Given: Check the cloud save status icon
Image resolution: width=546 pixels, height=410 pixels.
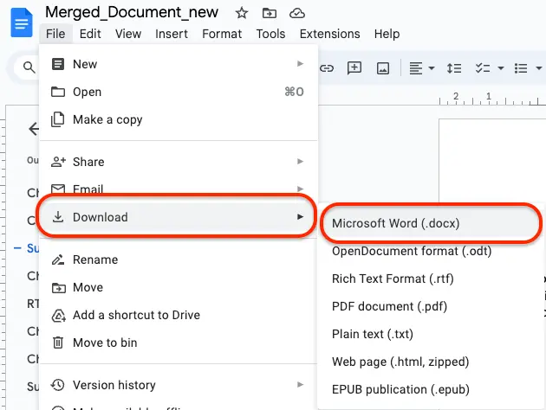Looking at the screenshot, I should click(297, 14).
